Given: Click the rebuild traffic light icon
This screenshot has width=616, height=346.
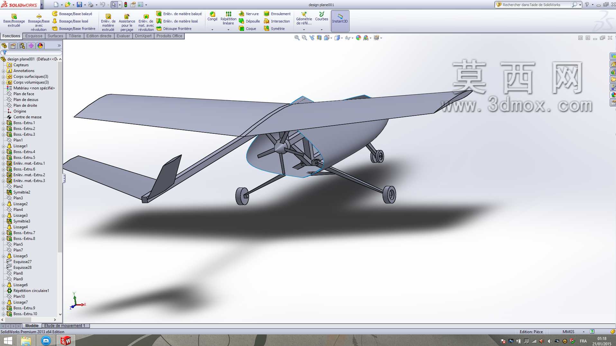Looking at the screenshot, I should (x=126, y=5).
